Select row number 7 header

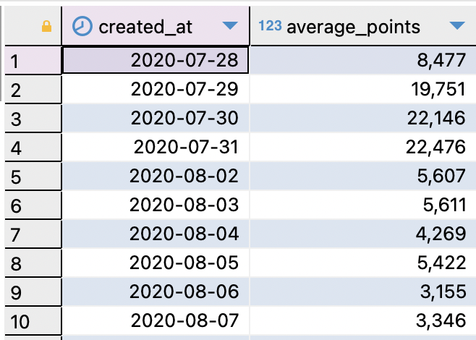point(33,234)
